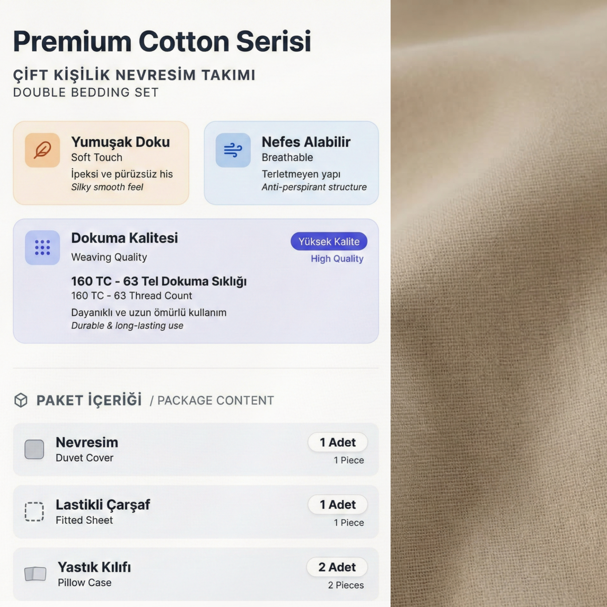Image resolution: width=607 pixels, height=607 pixels.
Task: Click the wind icon for Nefes Alabilir
Action: (x=233, y=150)
